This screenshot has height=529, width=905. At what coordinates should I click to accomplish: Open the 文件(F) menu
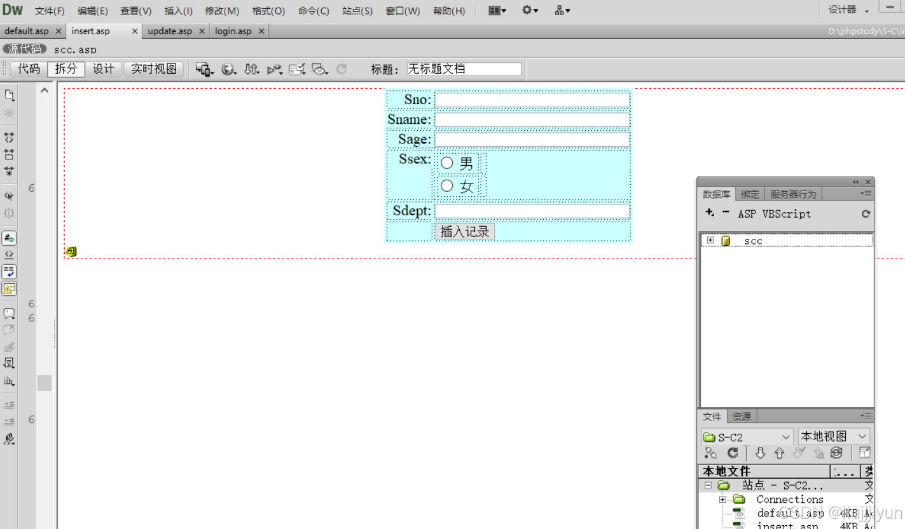(x=50, y=11)
